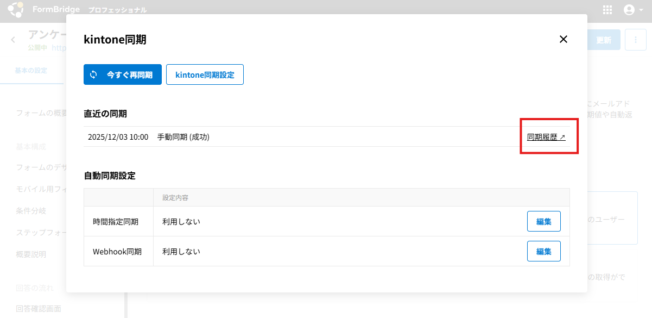Select フォームの概要 in the sidebar
Image resolution: width=652 pixels, height=318 pixels.
click(x=41, y=113)
